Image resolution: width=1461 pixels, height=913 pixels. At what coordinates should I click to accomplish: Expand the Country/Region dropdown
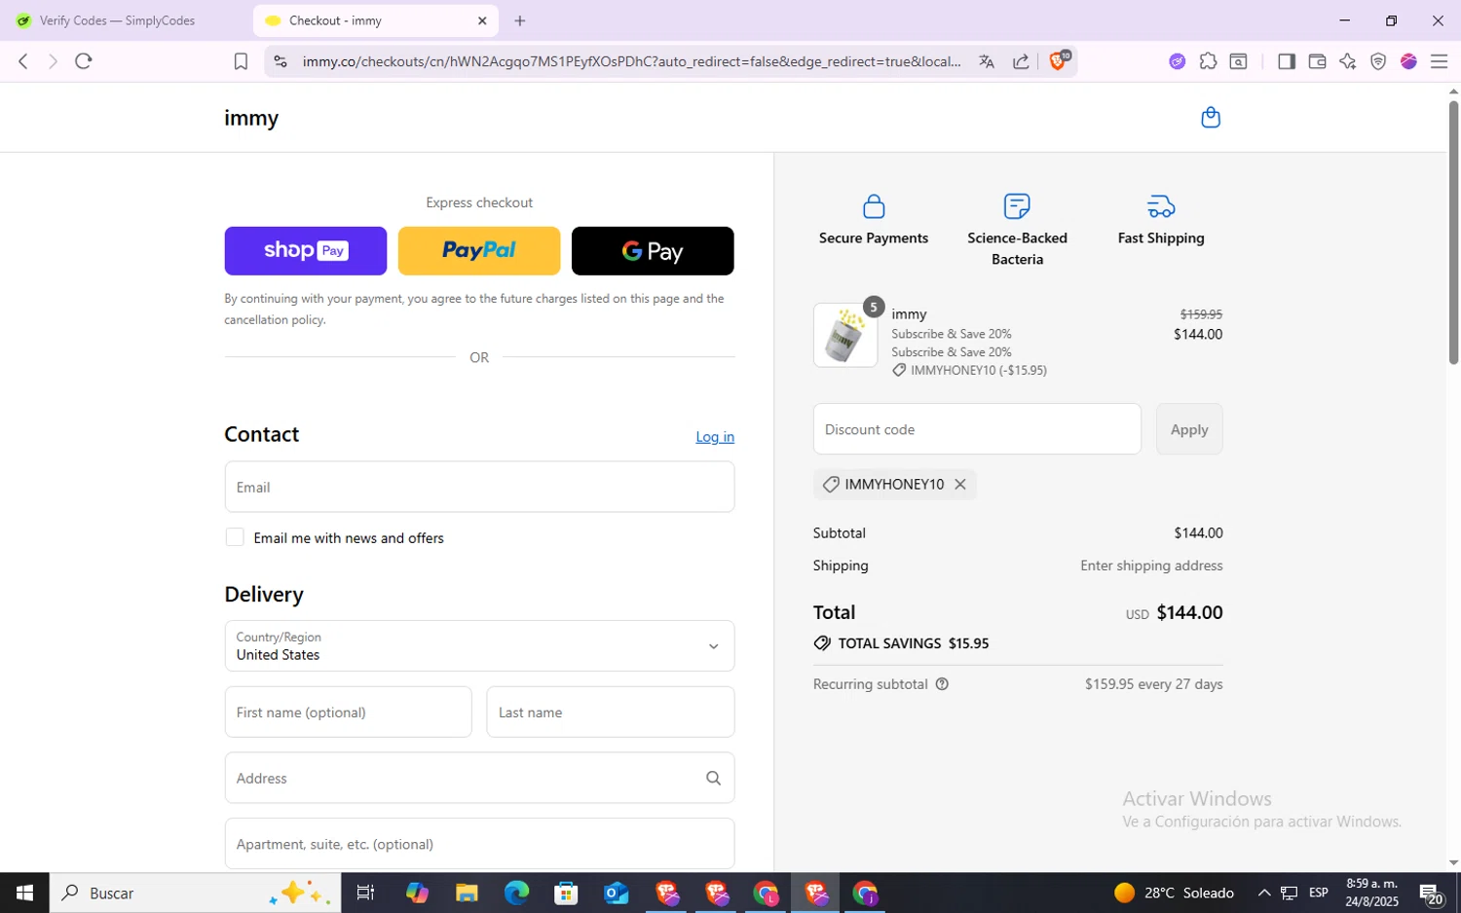[x=479, y=646]
